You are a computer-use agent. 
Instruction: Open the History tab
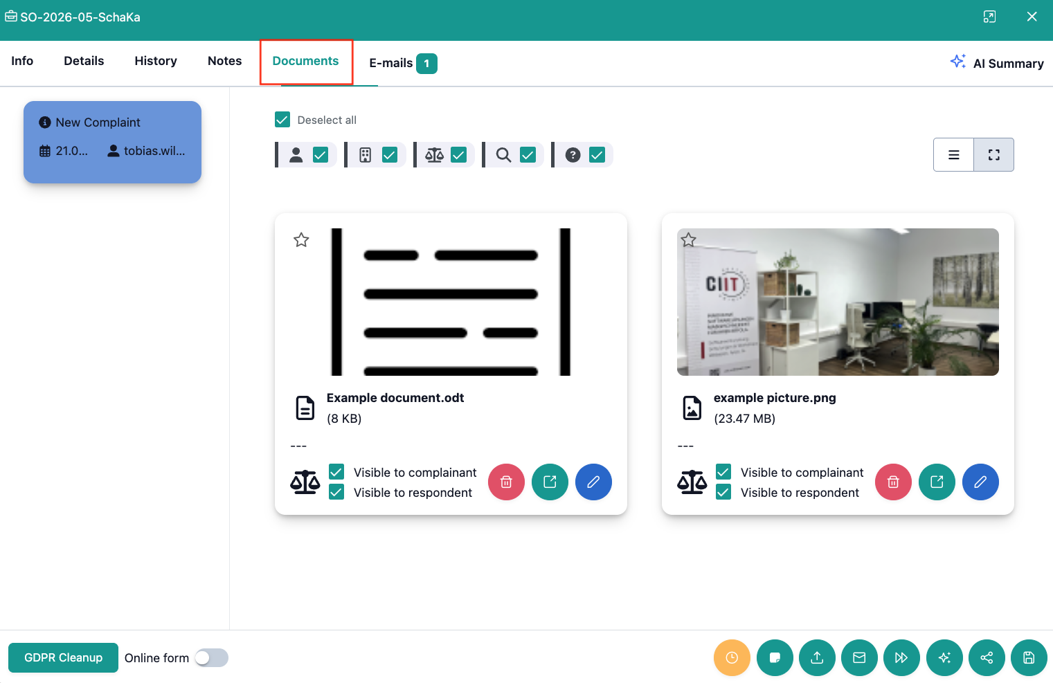click(x=156, y=61)
